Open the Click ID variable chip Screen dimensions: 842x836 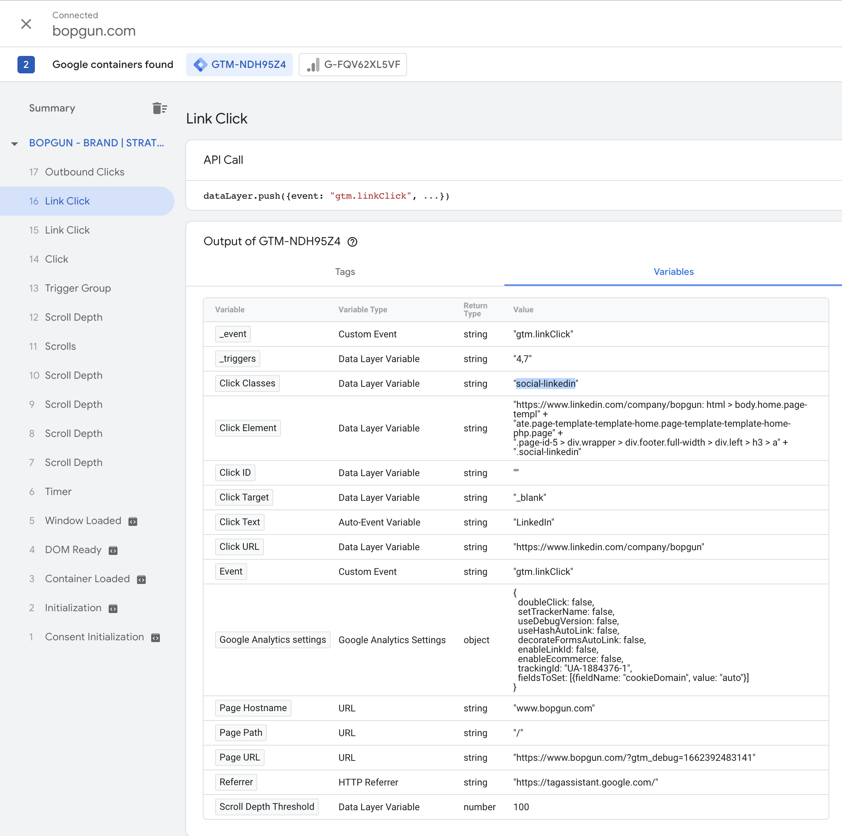pos(235,473)
